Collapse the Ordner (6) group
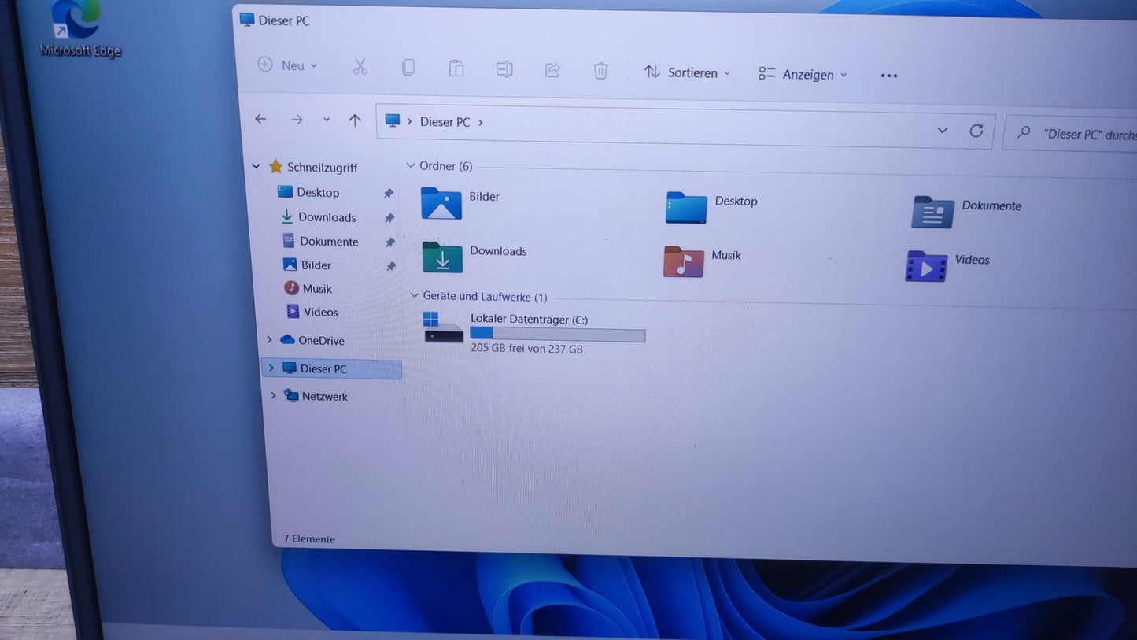 pos(411,165)
